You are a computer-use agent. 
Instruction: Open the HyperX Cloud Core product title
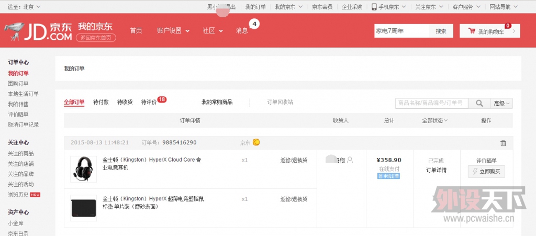[x=152, y=164]
